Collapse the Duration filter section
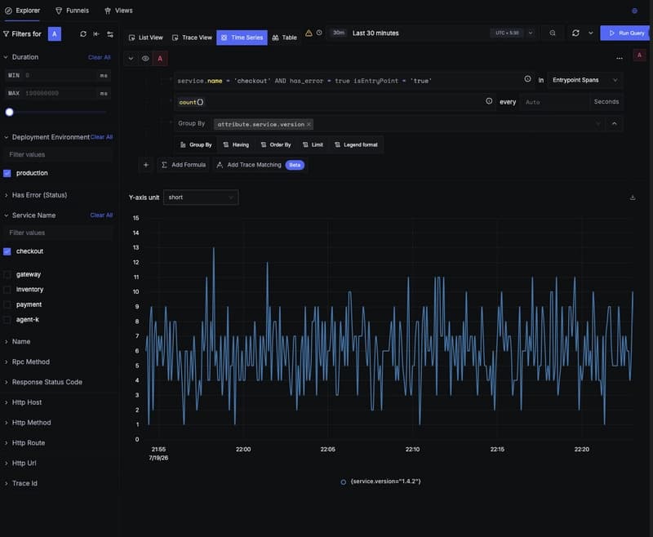This screenshot has height=537, width=653. point(6,57)
